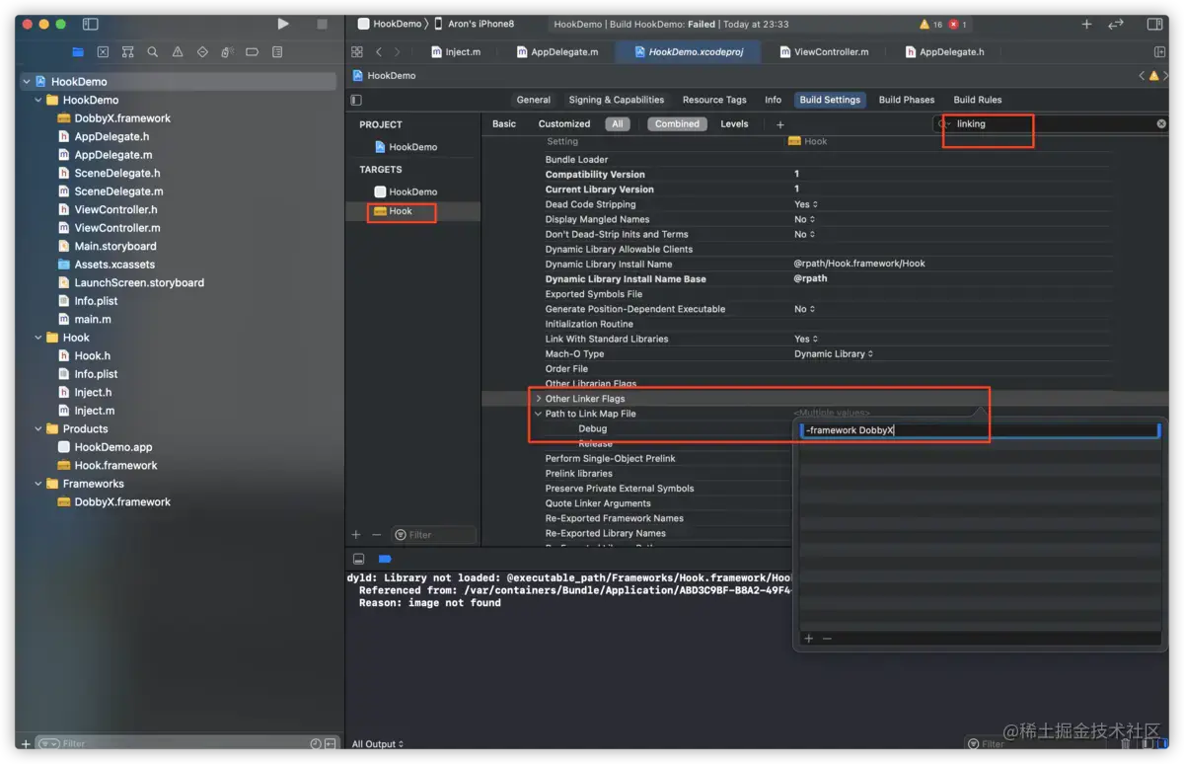This screenshot has width=1184, height=764.
Task: Open Dead Code Stripping Yes dropdown
Action: (806, 204)
